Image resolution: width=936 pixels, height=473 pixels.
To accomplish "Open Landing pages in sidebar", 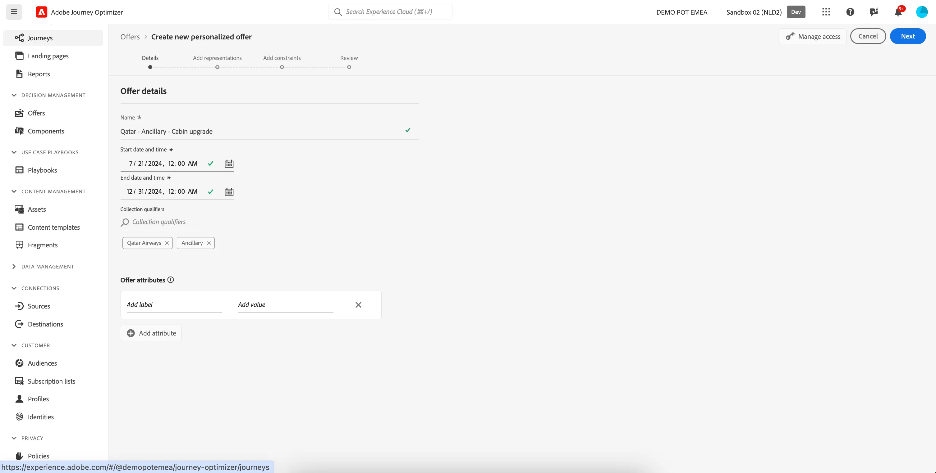I will click(x=53, y=56).
